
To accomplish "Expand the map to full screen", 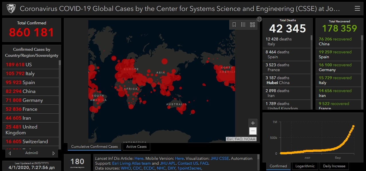I will (259, 19).
